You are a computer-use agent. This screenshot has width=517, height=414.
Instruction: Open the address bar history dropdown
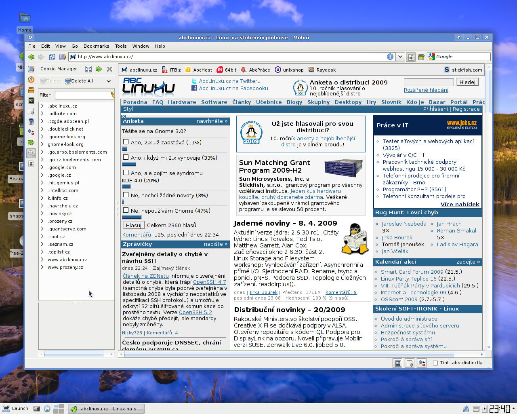tap(400, 57)
